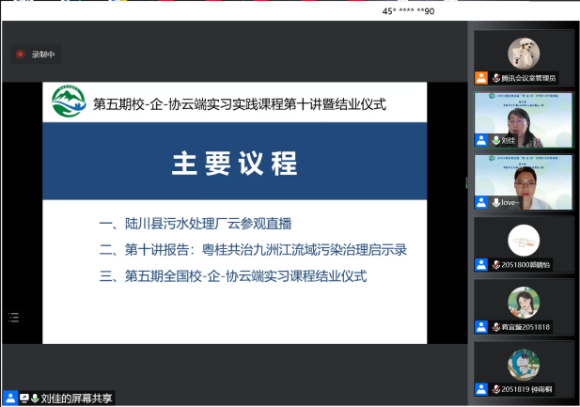
Task: Click the 录制中 recording status label
Action: pyautogui.click(x=44, y=55)
